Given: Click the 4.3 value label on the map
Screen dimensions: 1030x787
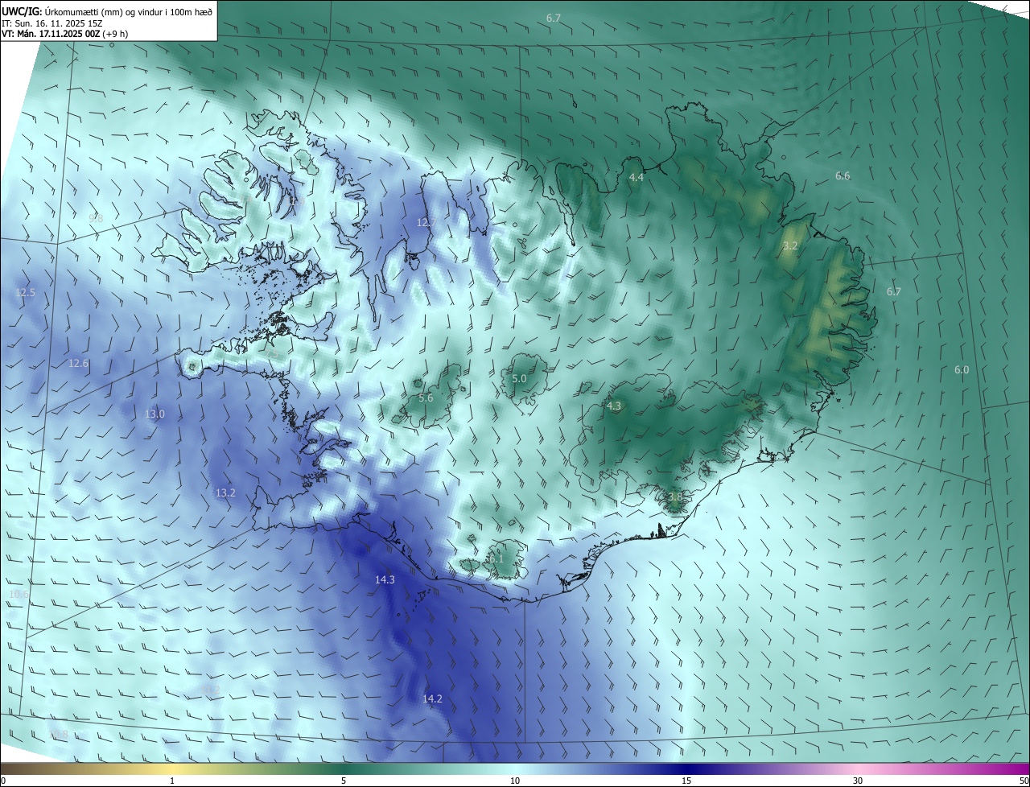Looking at the screenshot, I should [614, 406].
